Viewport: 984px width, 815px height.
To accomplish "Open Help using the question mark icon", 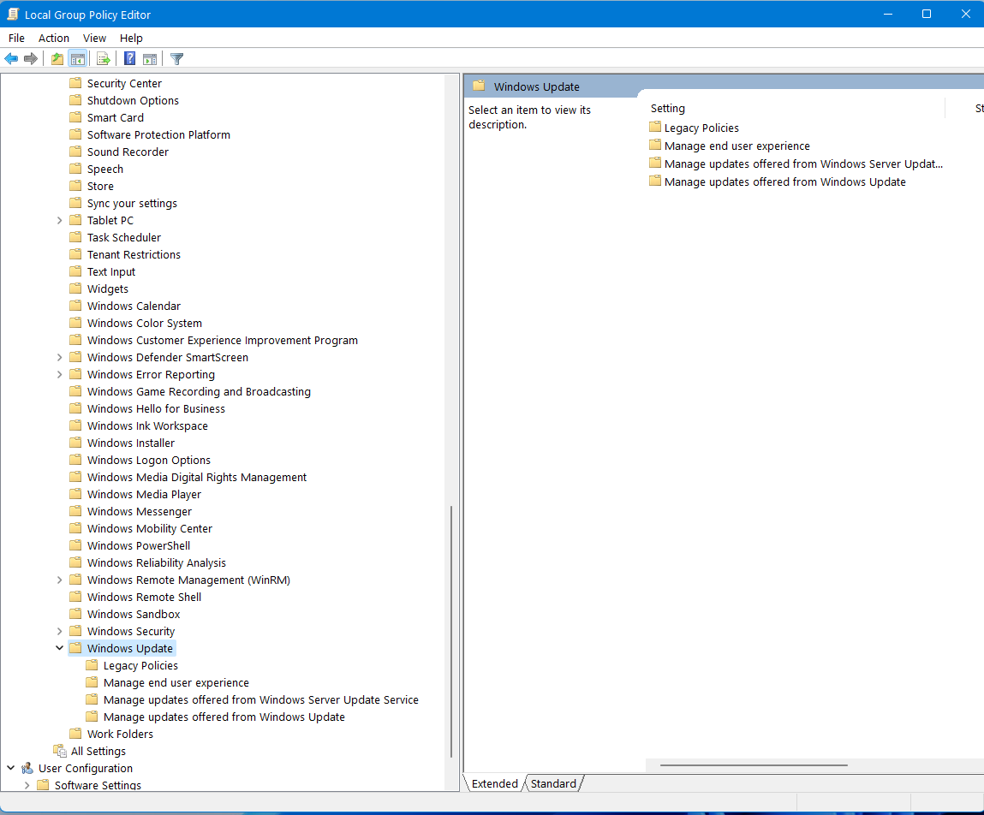I will coord(129,59).
